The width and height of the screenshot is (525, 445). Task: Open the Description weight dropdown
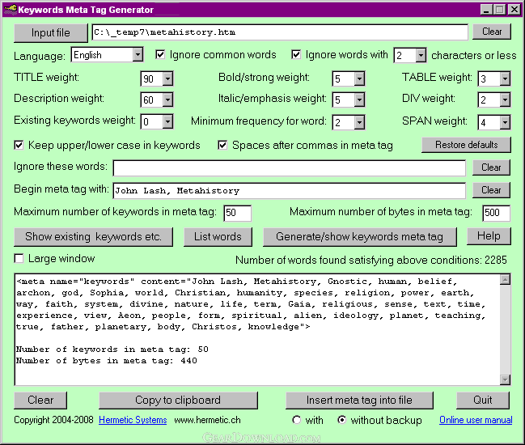(x=167, y=100)
